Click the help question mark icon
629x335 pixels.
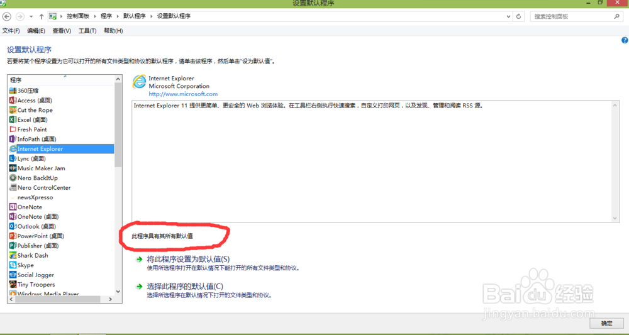tap(625, 40)
